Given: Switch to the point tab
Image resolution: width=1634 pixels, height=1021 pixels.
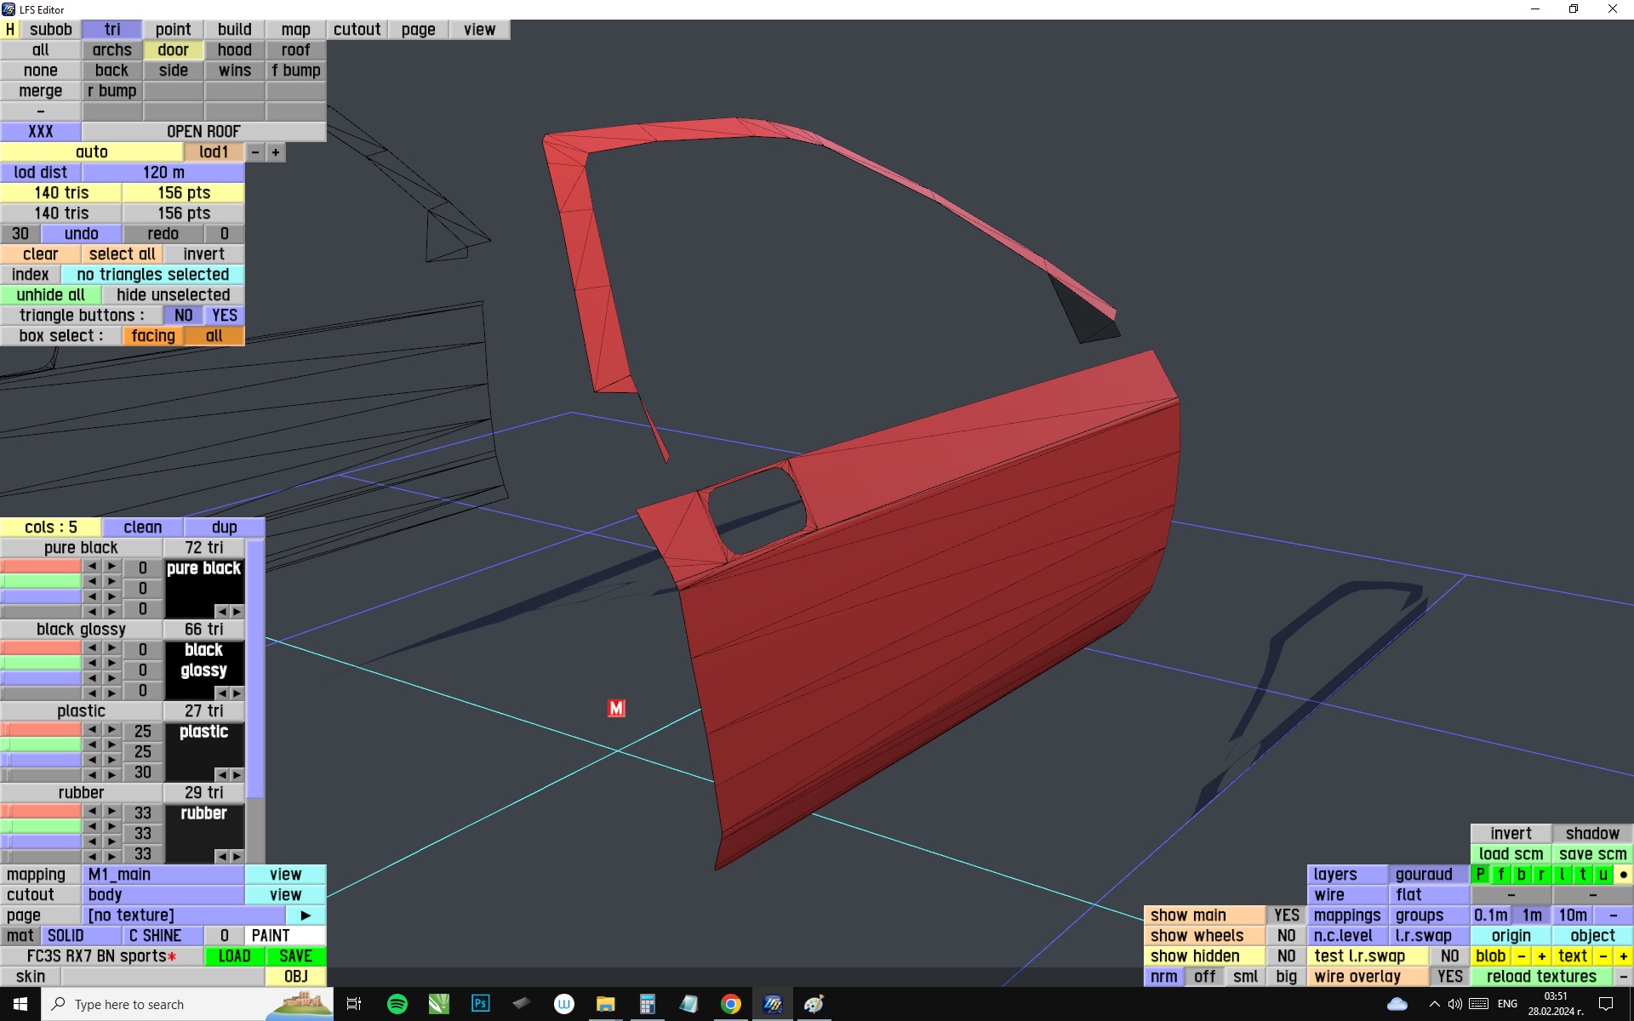Looking at the screenshot, I should [x=174, y=30].
